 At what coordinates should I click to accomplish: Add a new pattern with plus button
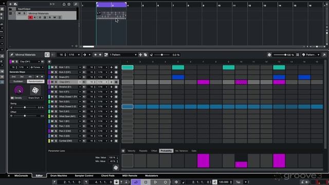[x=140, y=55]
